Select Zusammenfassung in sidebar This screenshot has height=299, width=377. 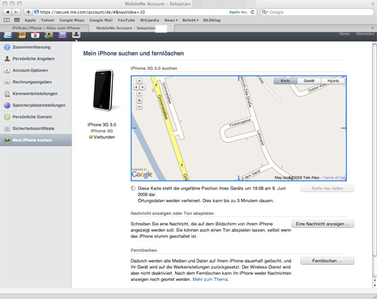[36, 47]
